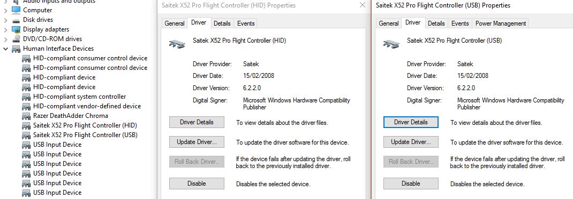The image size is (573, 199).
Task: Select Driver tab in USB Properties
Action: coord(413,22)
